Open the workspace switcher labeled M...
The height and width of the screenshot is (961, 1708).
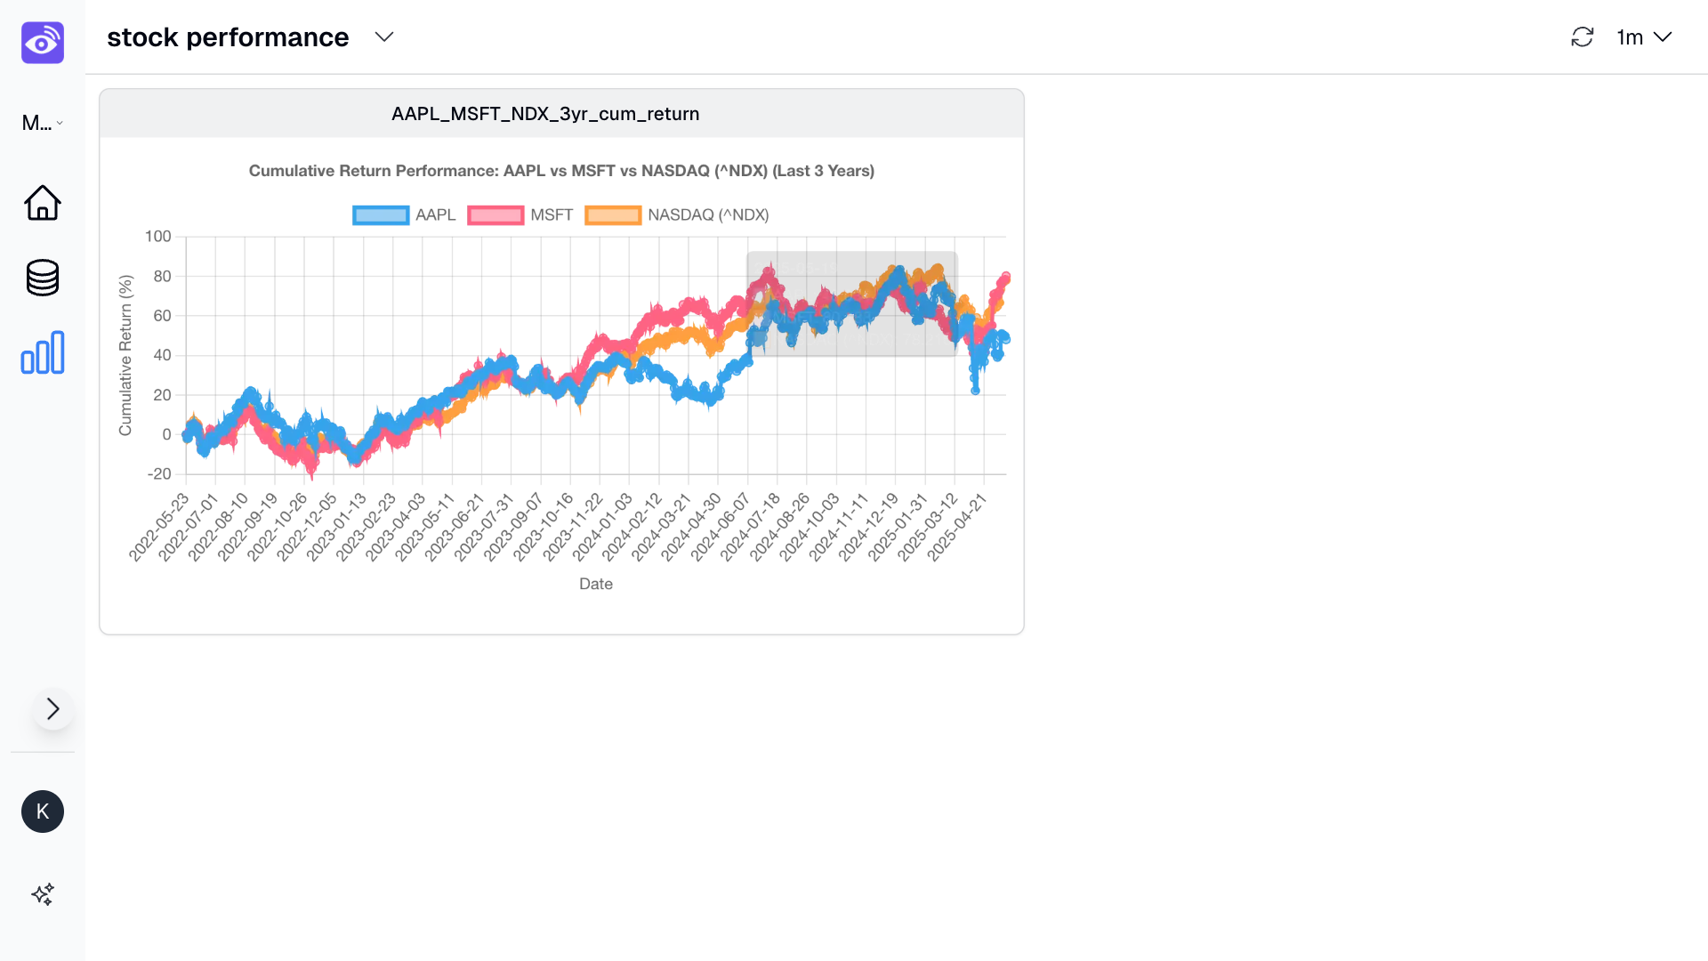pyautogui.click(x=43, y=123)
